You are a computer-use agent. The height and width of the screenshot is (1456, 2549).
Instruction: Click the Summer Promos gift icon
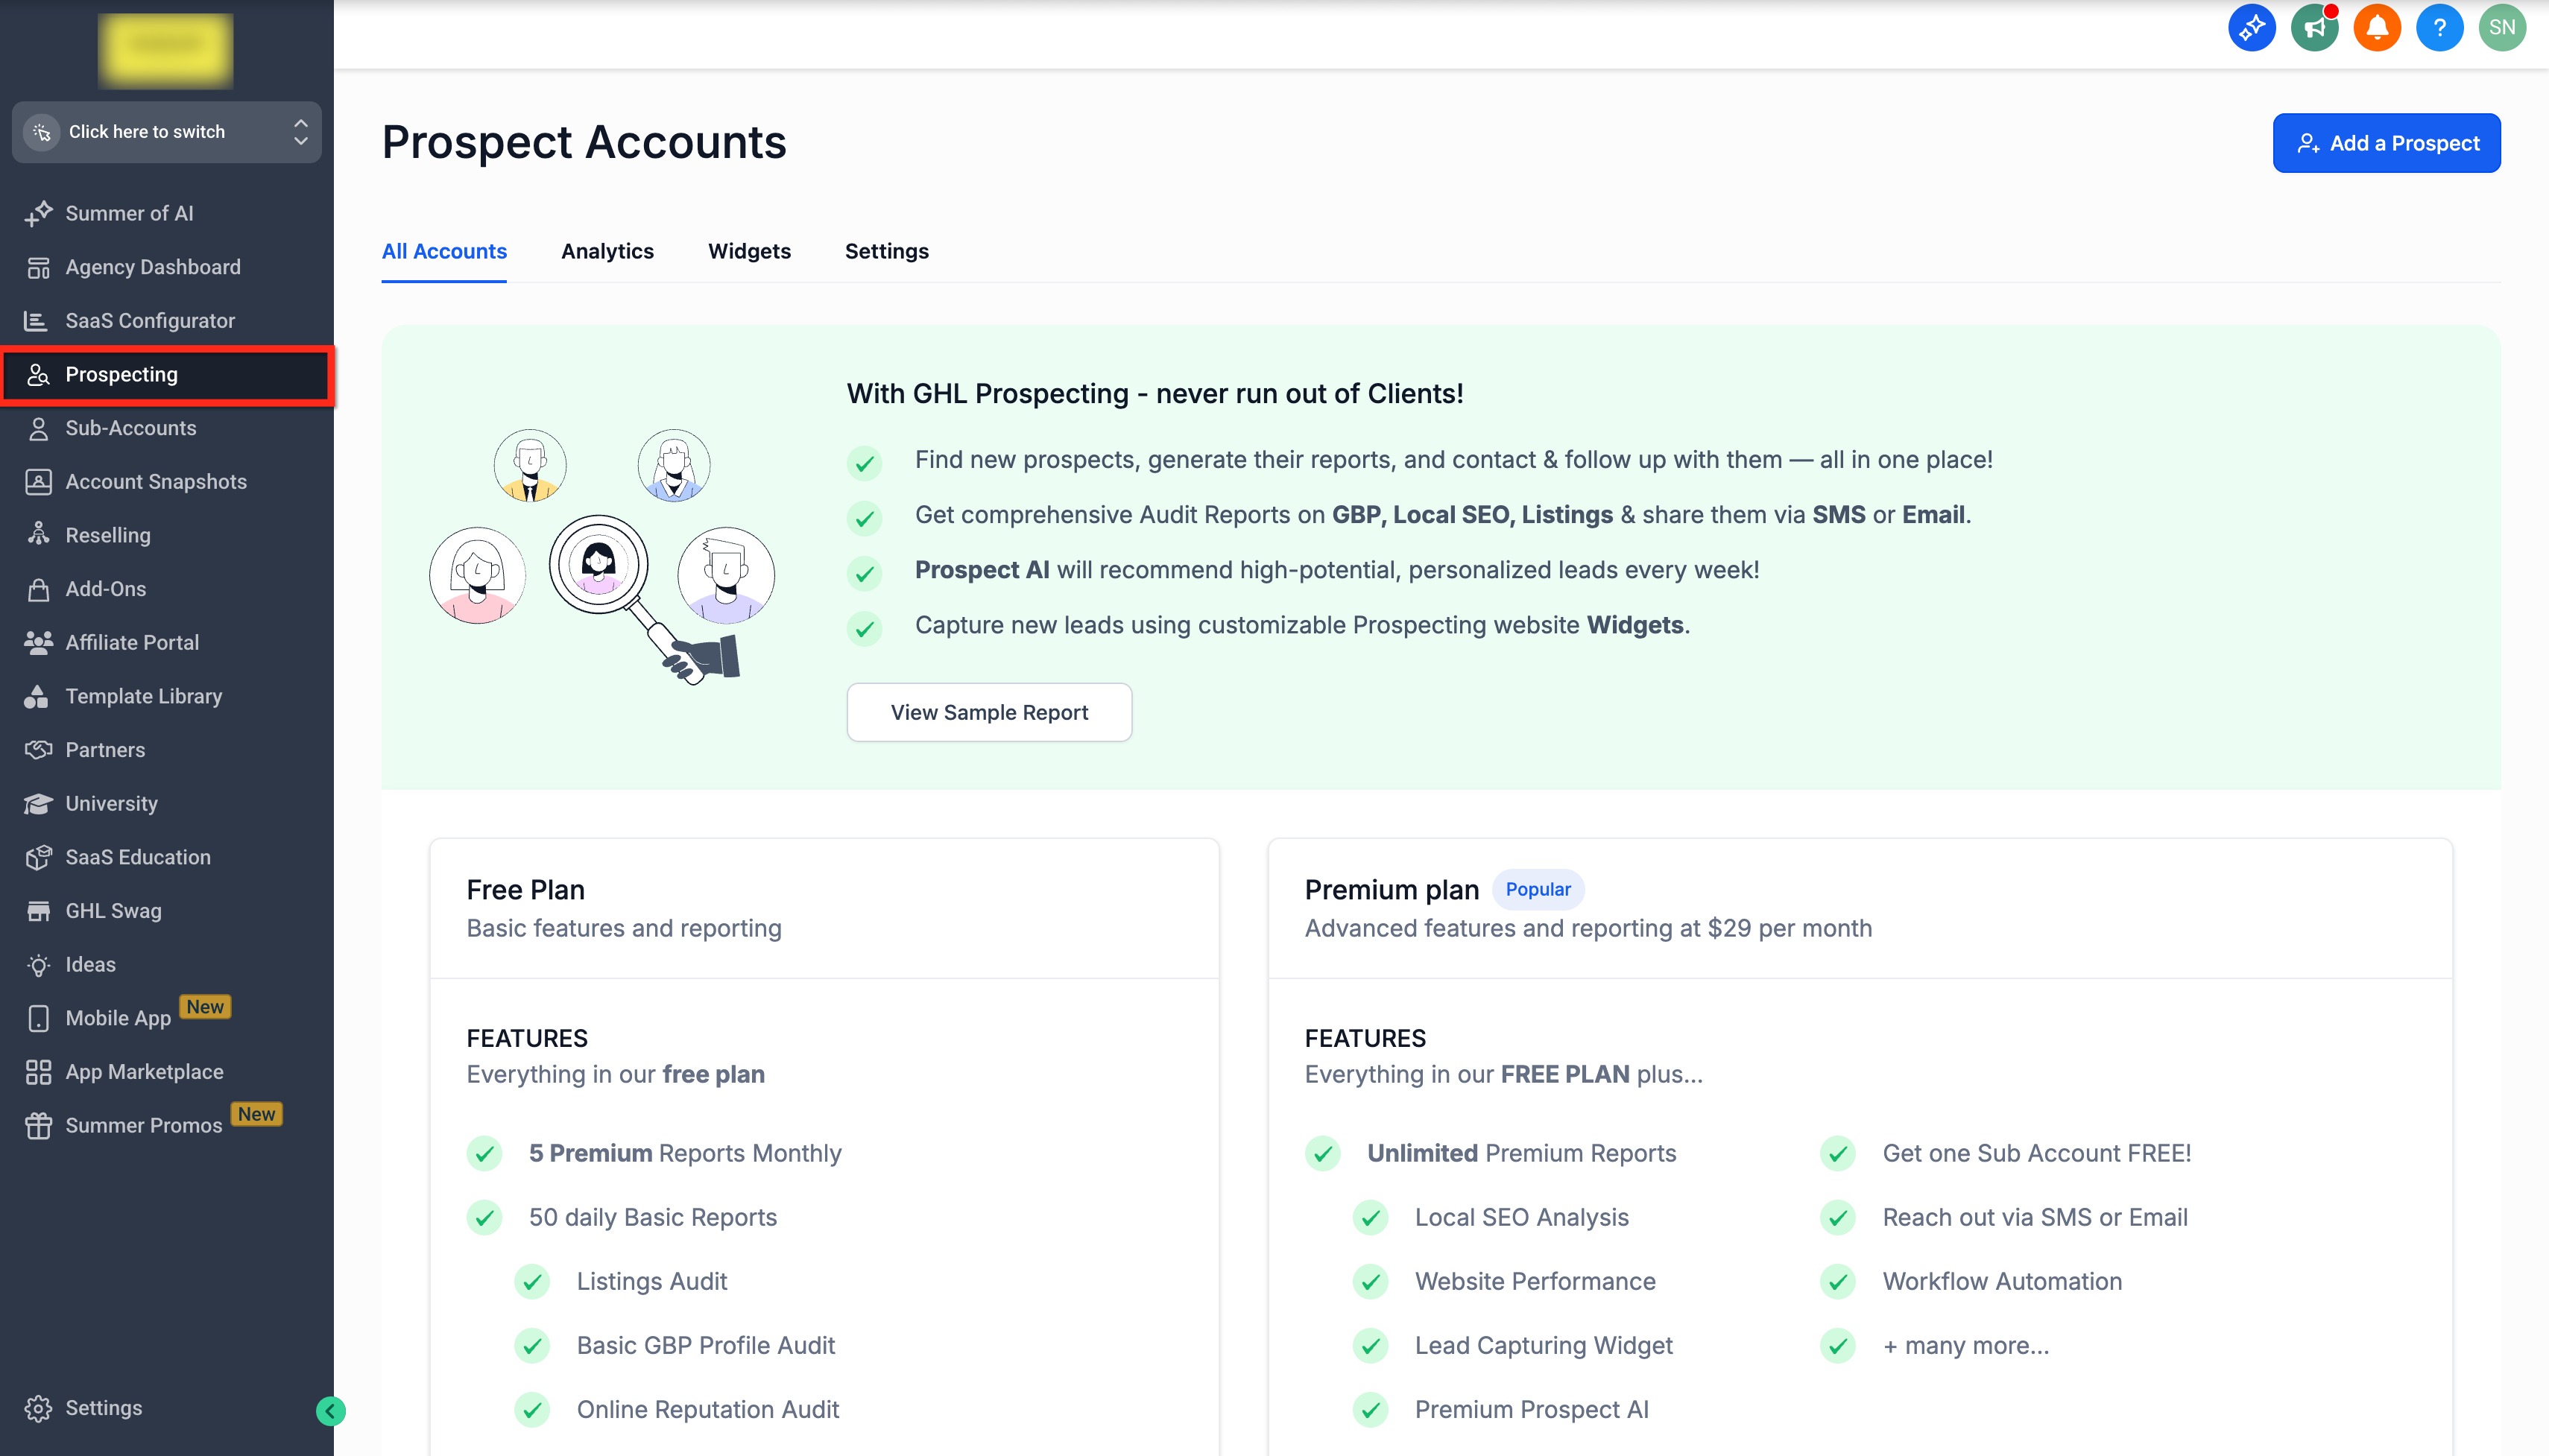coord(38,1126)
